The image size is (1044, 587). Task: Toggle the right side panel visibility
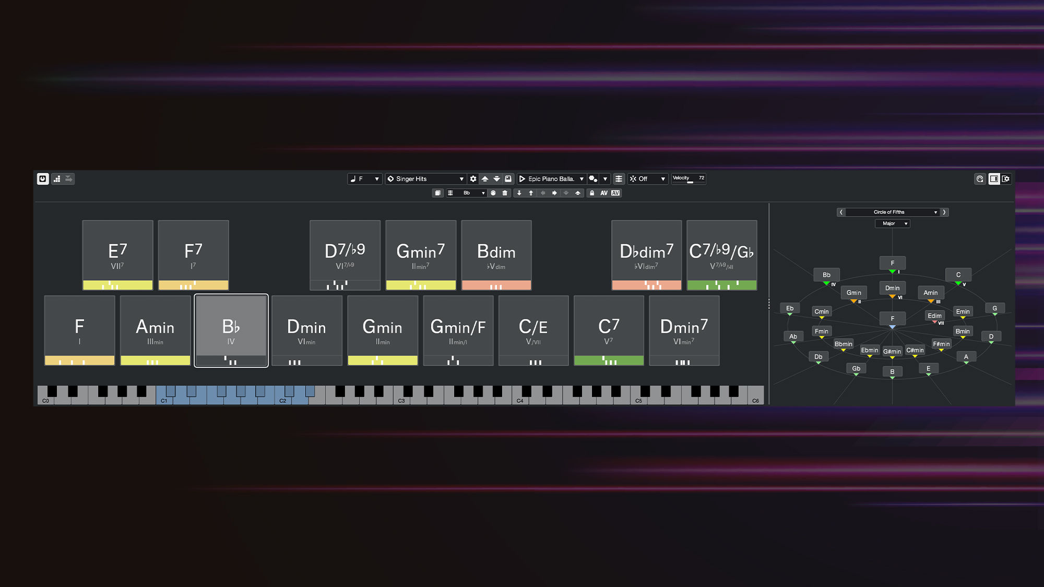click(994, 179)
